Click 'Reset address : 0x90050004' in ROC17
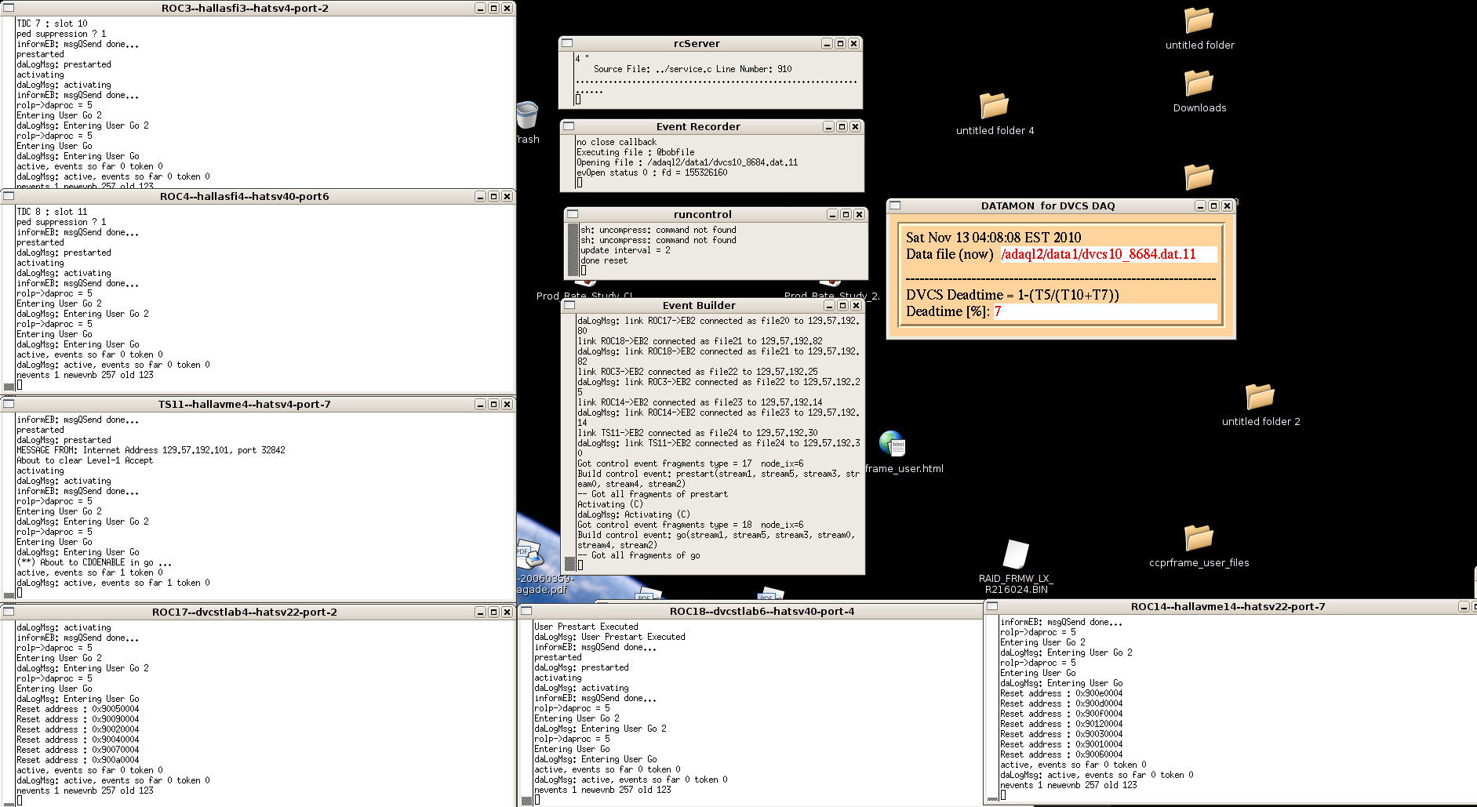The width and height of the screenshot is (1477, 807). [78, 709]
